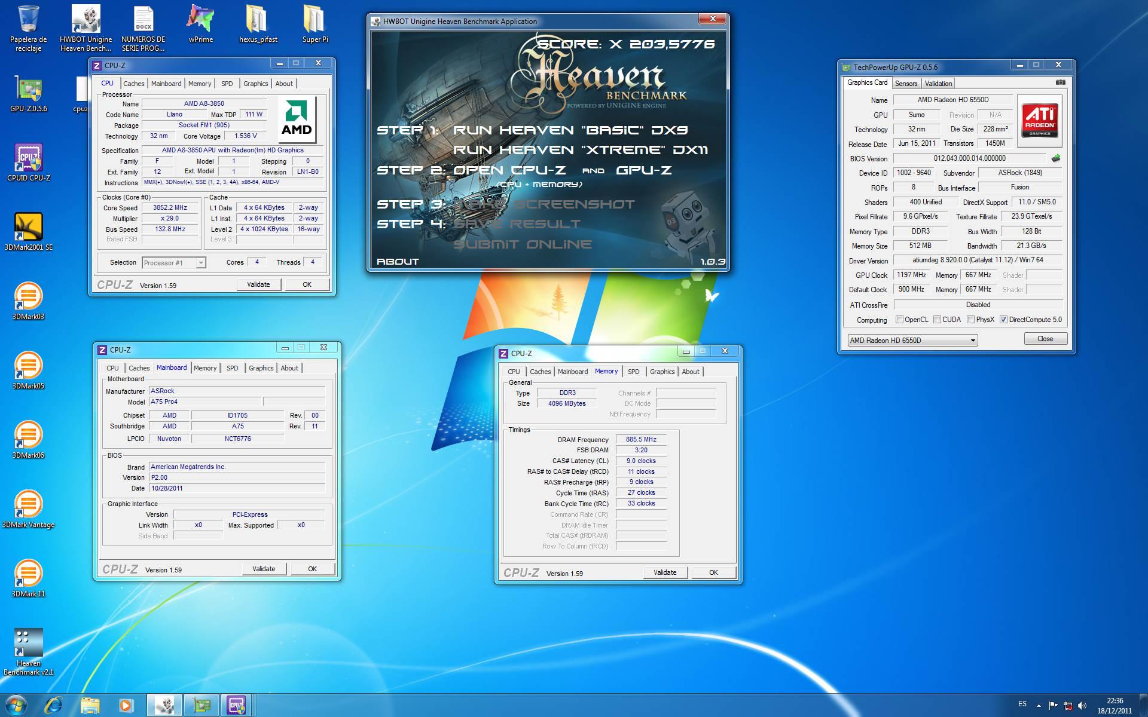Switch to the GPU-Z taskbar button

click(x=201, y=706)
